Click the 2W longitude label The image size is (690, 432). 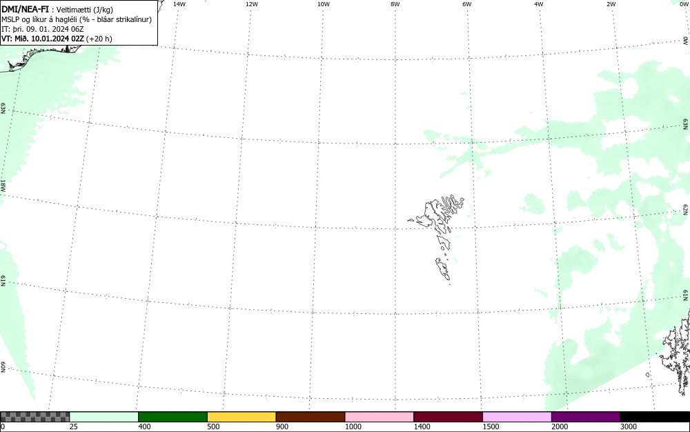coord(611,4)
